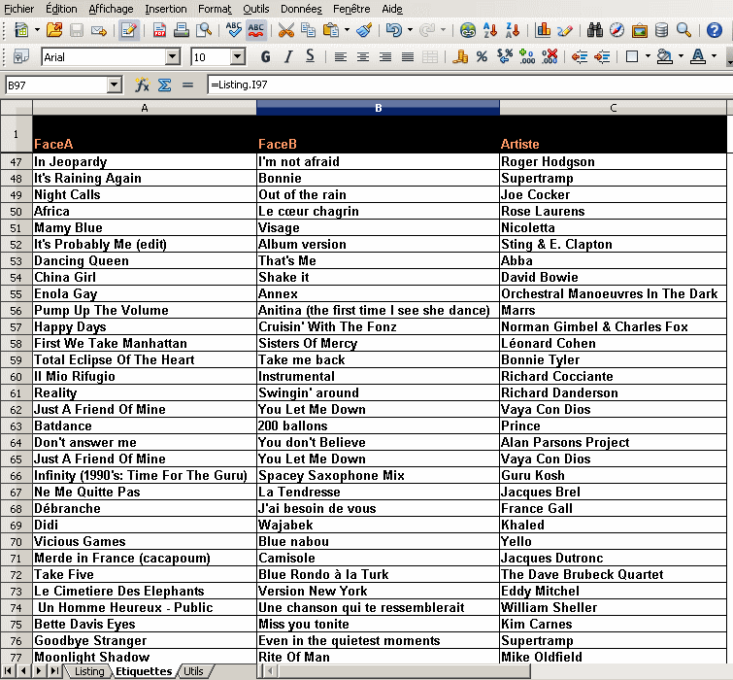Decrease cell indent
This screenshot has width=733, height=680.
pos(580,57)
